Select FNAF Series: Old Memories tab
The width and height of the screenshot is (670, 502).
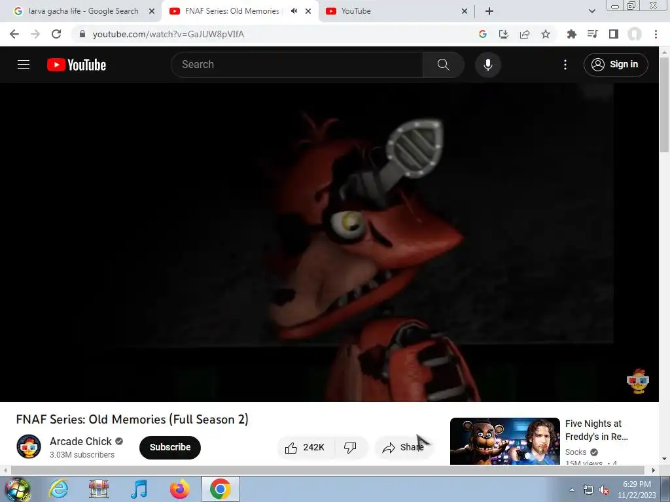pos(232,11)
